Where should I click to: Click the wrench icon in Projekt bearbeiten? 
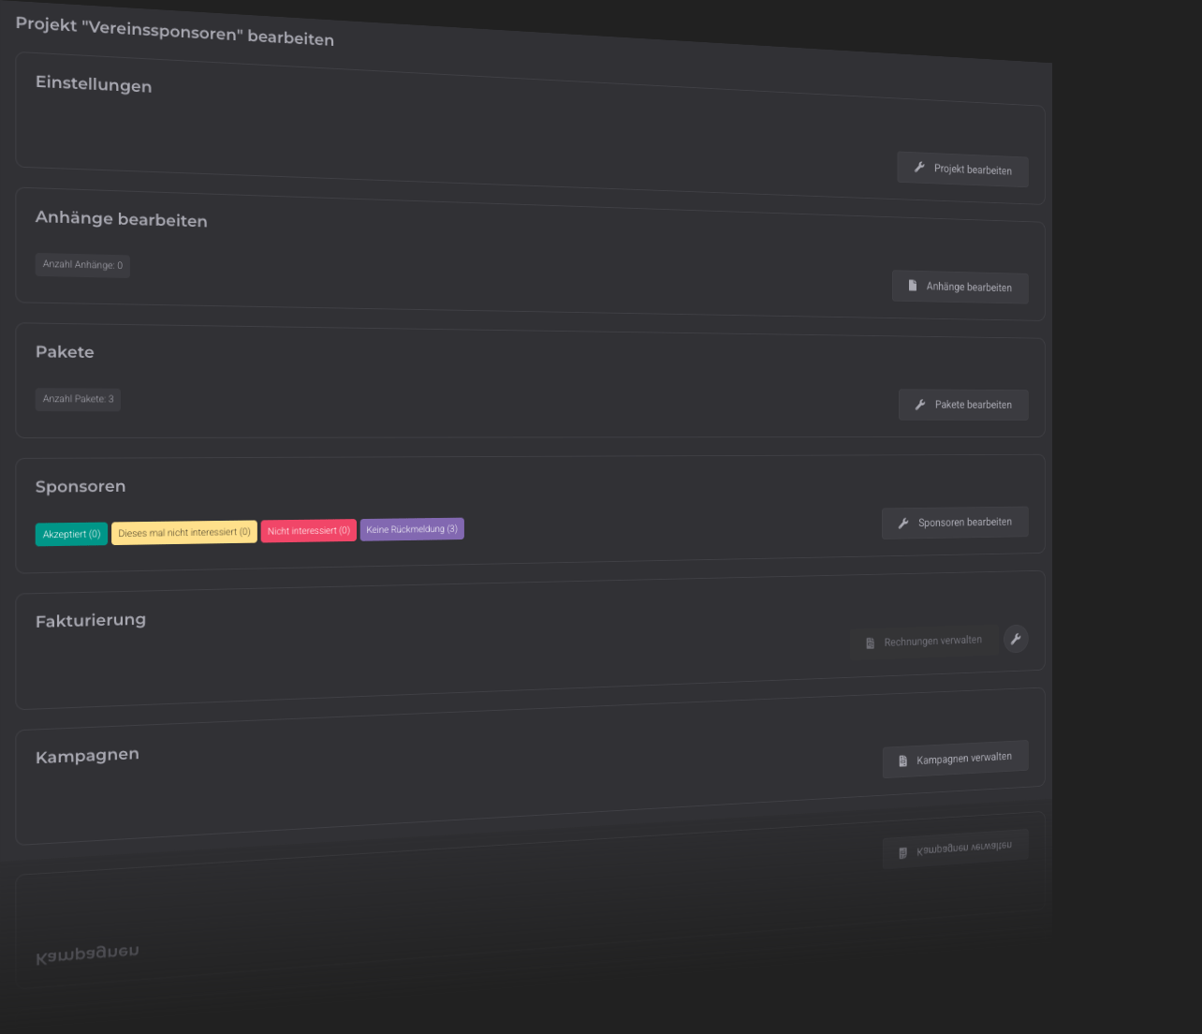919,168
